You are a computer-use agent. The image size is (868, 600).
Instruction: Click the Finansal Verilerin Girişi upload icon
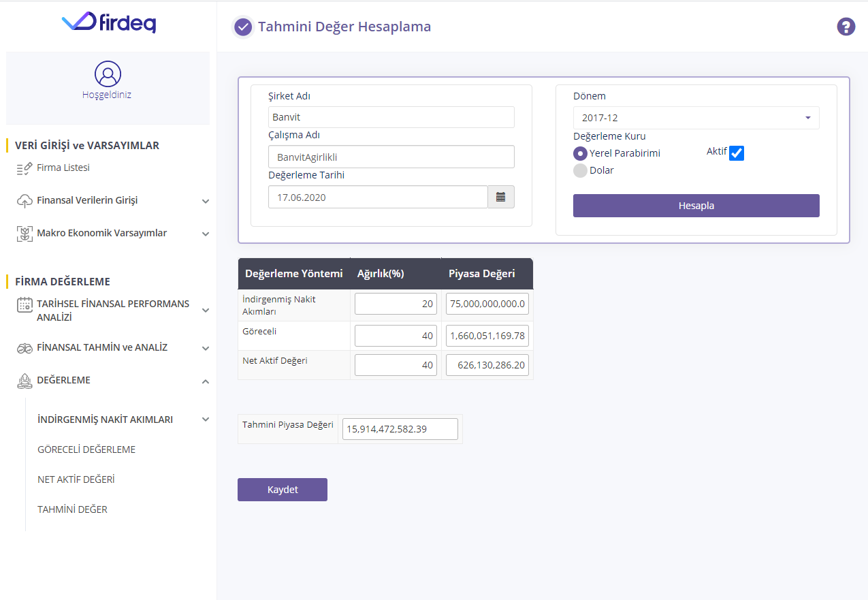[25, 201]
